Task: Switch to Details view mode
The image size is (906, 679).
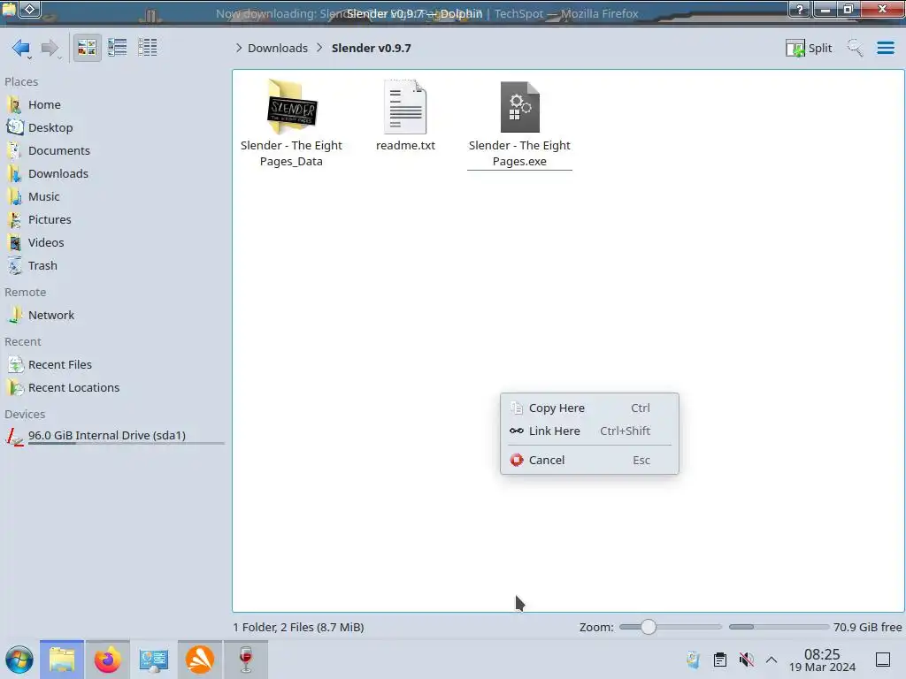Action: [x=148, y=48]
